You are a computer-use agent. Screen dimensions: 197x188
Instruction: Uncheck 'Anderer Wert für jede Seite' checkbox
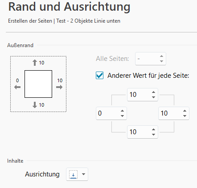[x=99, y=76]
